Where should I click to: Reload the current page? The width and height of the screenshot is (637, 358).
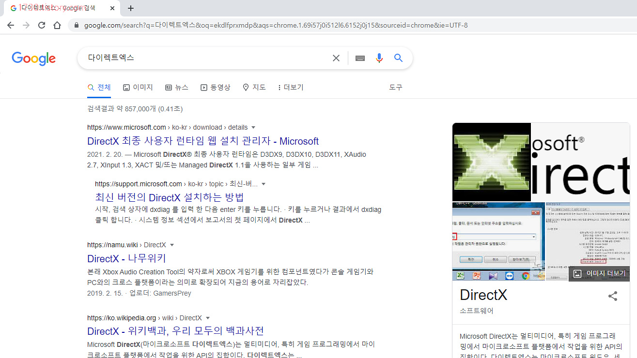click(x=42, y=25)
